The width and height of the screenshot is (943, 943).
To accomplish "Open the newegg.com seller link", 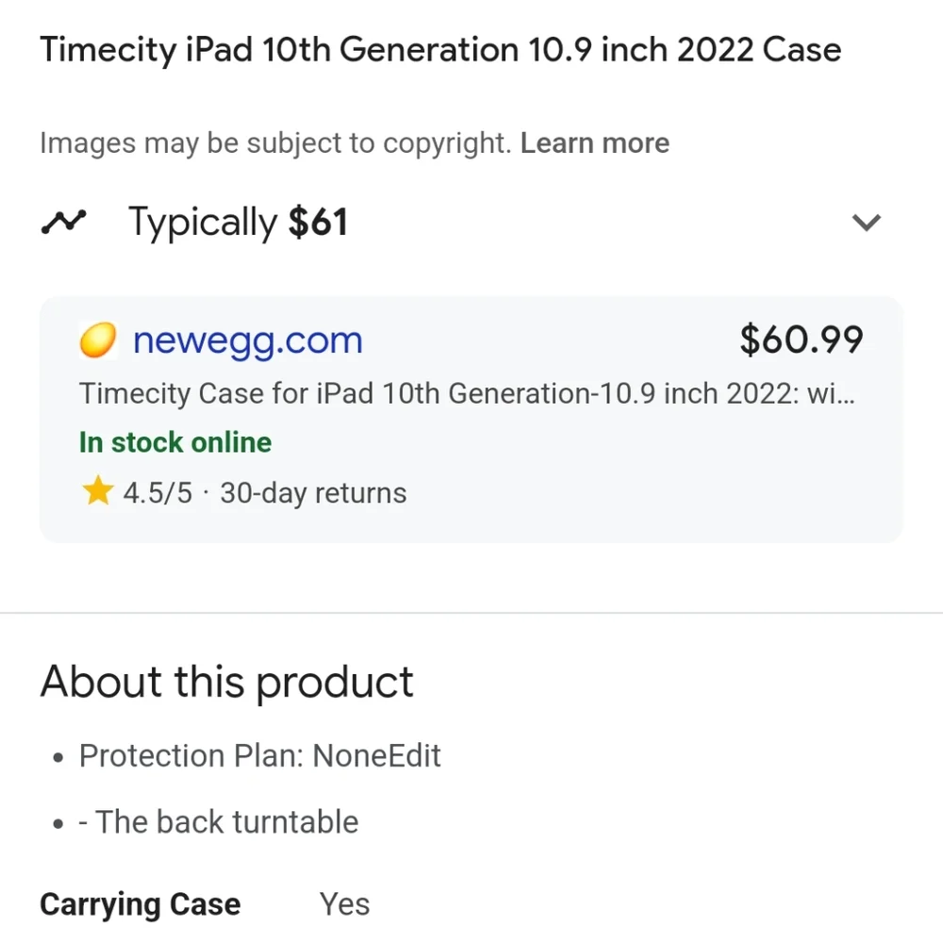I will pyautogui.click(x=248, y=341).
